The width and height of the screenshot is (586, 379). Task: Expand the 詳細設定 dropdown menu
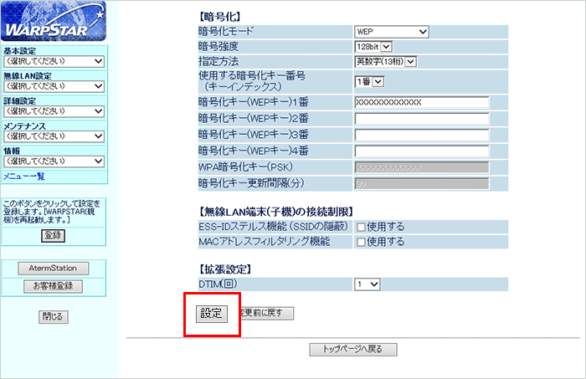point(54,111)
